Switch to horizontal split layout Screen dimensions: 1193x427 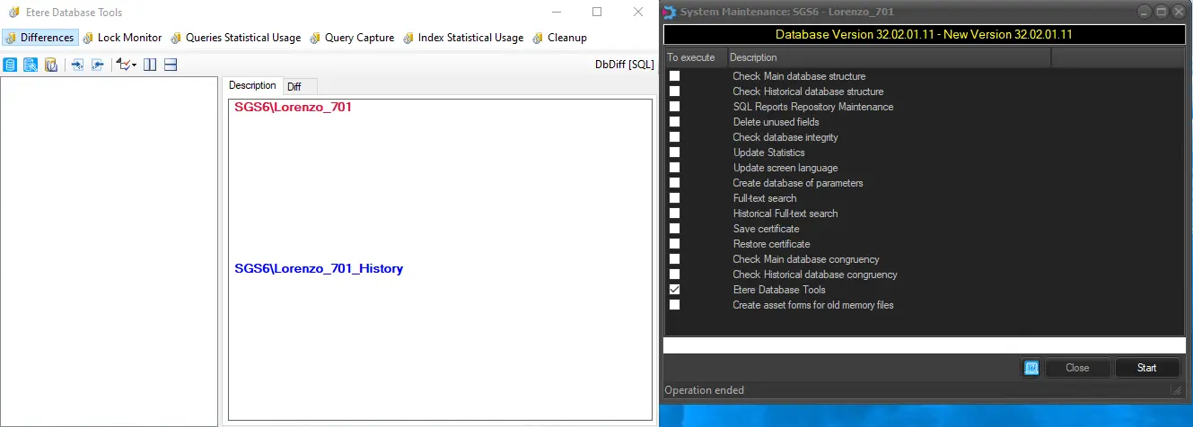coord(171,65)
